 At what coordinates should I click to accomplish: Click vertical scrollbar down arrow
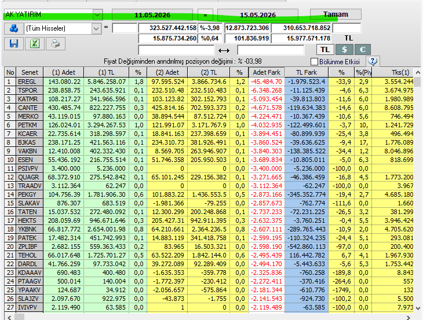click(418, 308)
